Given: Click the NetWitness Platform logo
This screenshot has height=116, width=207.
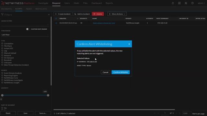Looking at the screenshot, I should click(x=18, y=3).
